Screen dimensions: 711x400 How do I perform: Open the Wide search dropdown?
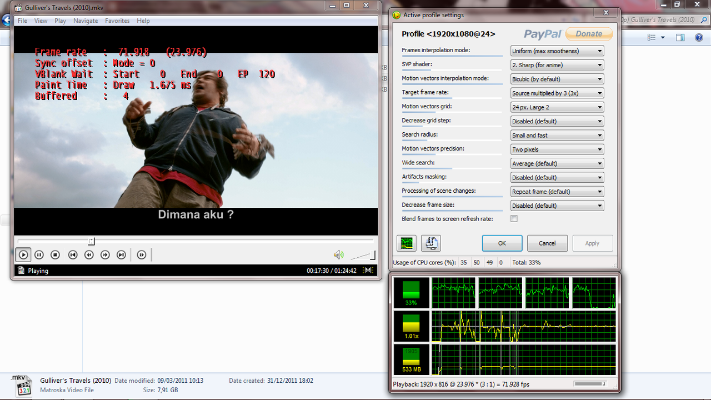557,163
